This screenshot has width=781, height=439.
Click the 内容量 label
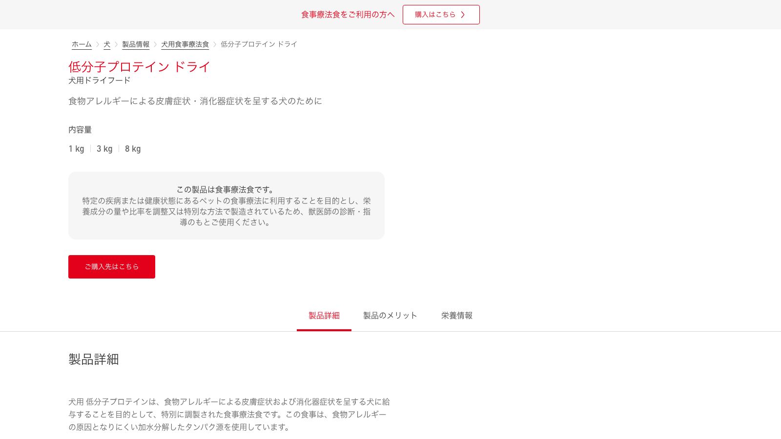click(x=80, y=130)
